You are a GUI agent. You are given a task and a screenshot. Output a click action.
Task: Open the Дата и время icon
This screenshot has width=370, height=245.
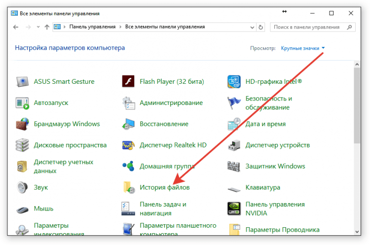[234, 124]
